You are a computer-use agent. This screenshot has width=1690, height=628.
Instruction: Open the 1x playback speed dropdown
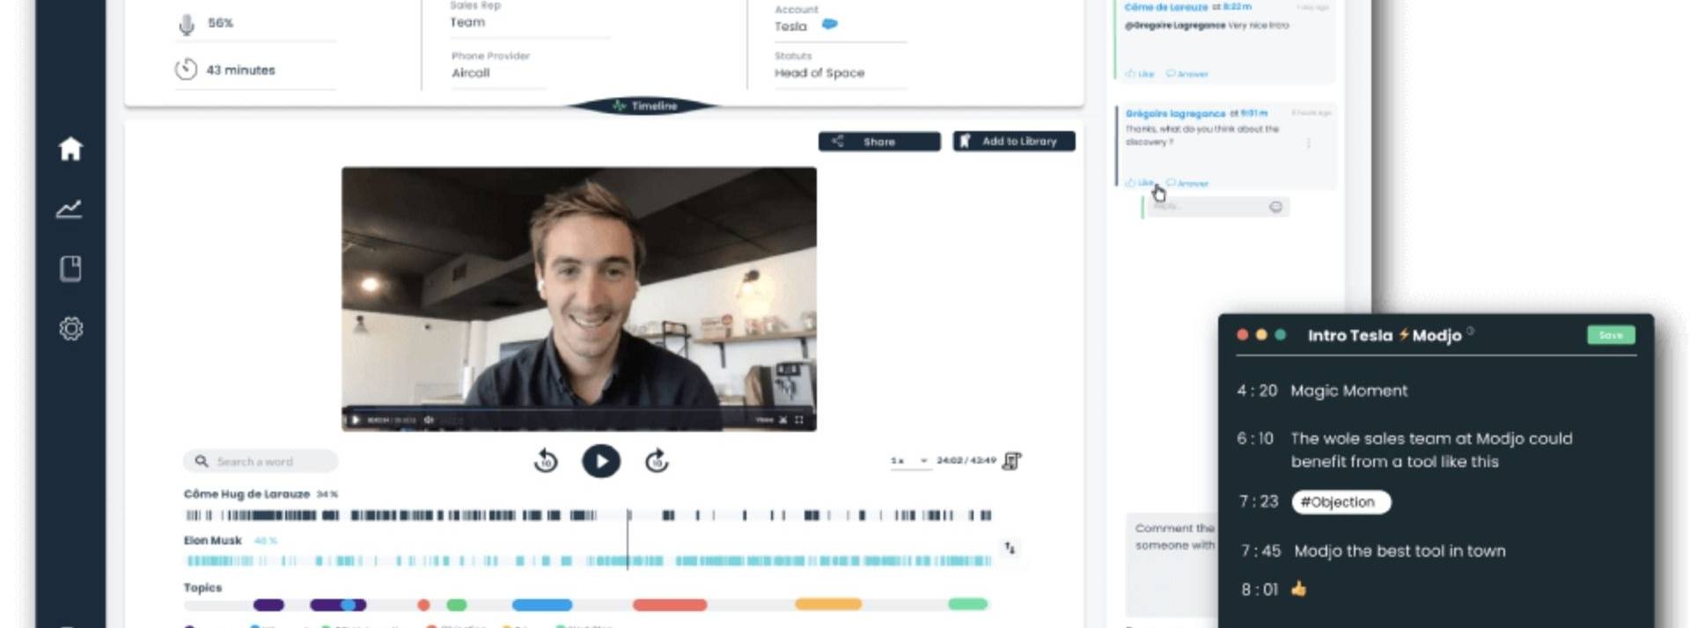910,461
